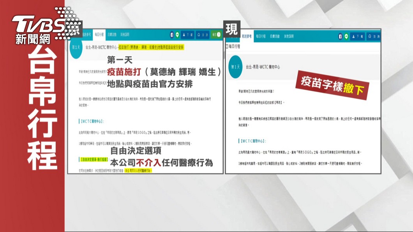Open the 每日行程 tab in the original (left) page

[99, 35]
